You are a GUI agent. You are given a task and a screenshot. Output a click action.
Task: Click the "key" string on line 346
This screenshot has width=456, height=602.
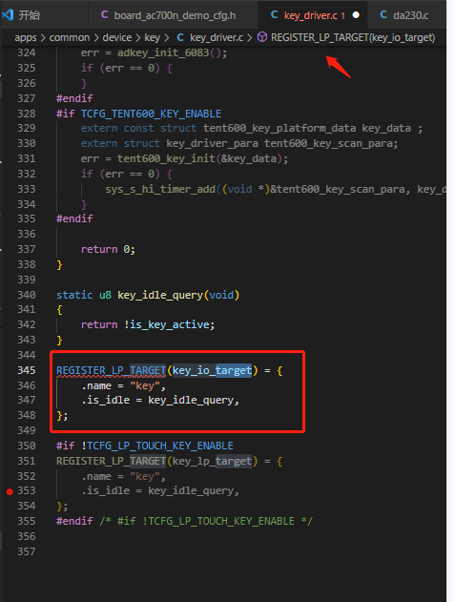point(145,385)
